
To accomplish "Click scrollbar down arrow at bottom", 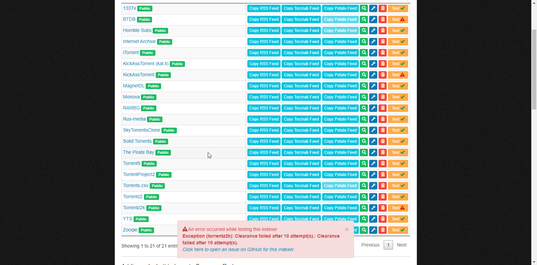I will pyautogui.click(x=534, y=262).
